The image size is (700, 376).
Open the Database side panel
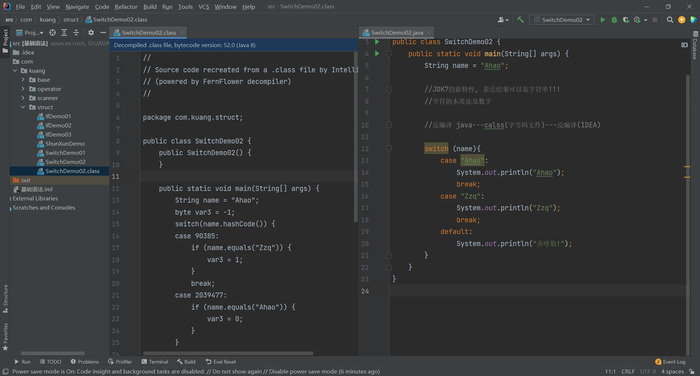click(x=695, y=45)
